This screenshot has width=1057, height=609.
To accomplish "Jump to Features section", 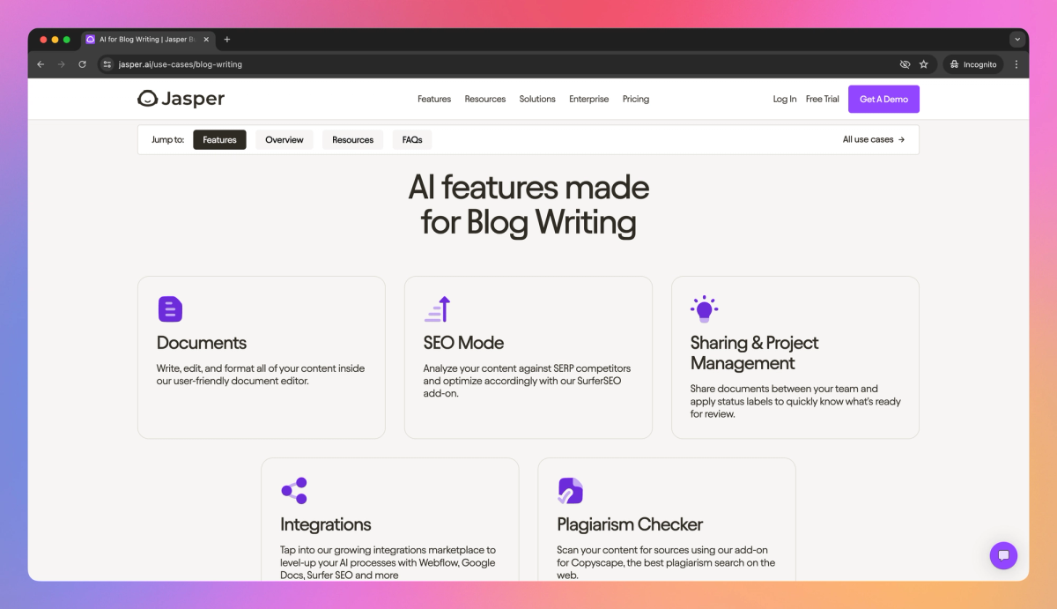I will click(219, 139).
